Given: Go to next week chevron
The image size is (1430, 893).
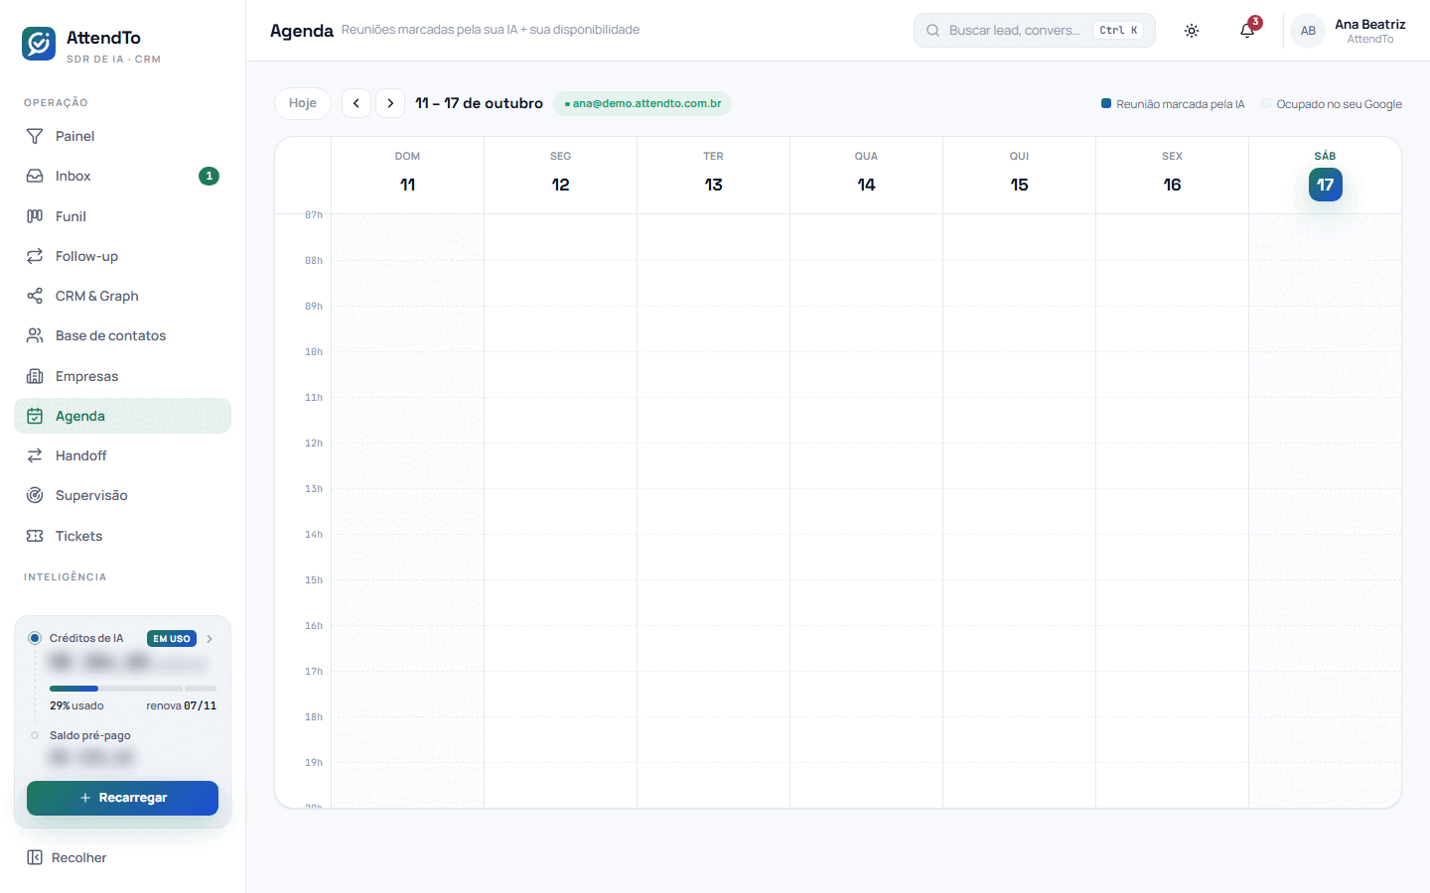Looking at the screenshot, I should pos(390,103).
